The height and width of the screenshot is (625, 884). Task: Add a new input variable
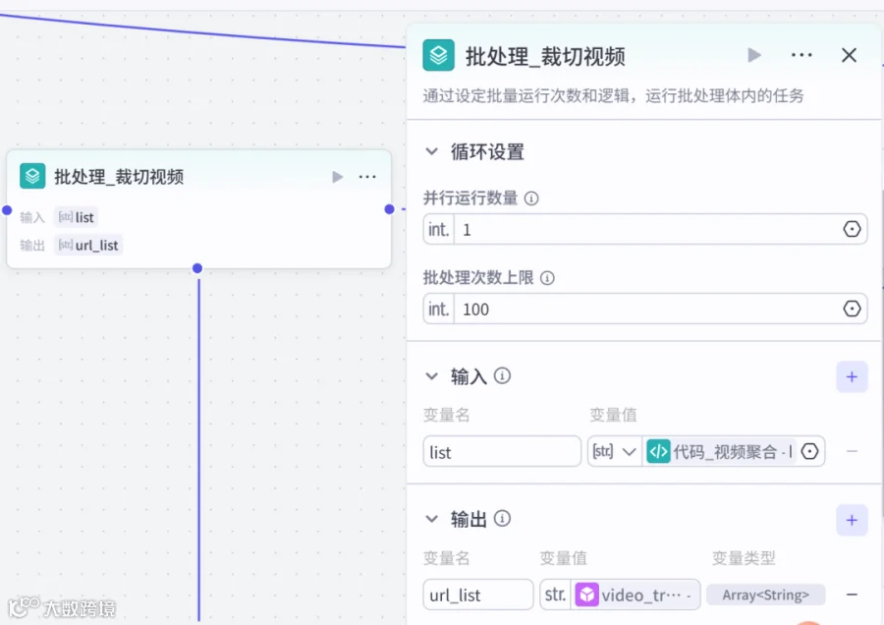[852, 376]
